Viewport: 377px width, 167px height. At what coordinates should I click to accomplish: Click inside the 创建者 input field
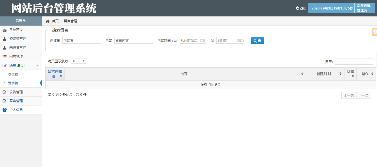click(x=81, y=40)
